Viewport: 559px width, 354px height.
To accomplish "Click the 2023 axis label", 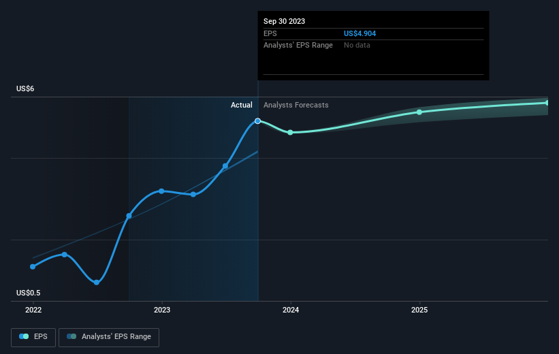I will pyautogui.click(x=162, y=310).
